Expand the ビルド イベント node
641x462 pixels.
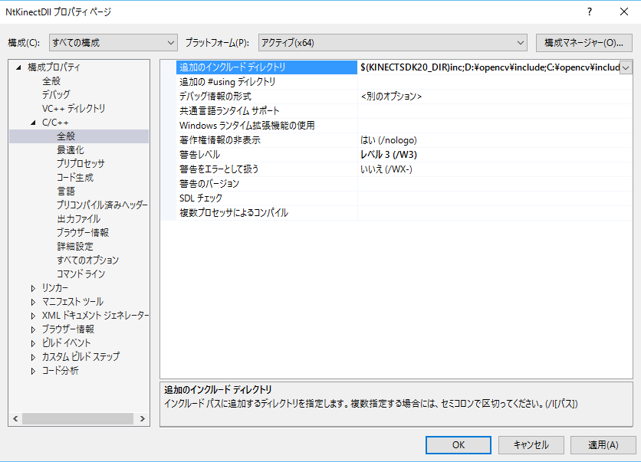coord(33,343)
